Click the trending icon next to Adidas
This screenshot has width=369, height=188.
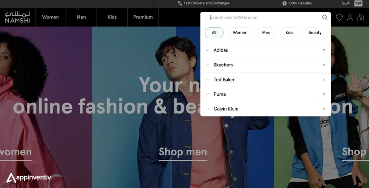tap(207, 50)
